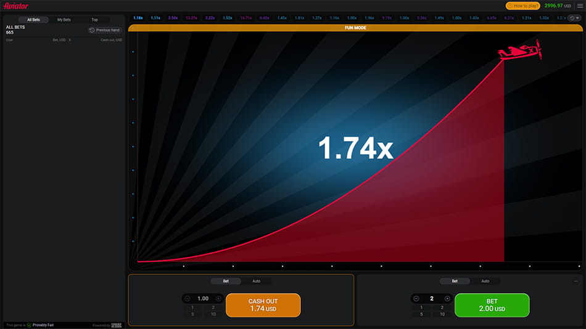The width and height of the screenshot is (586, 329).
Task: Place the 2.00 USD bet
Action: [x=492, y=305]
